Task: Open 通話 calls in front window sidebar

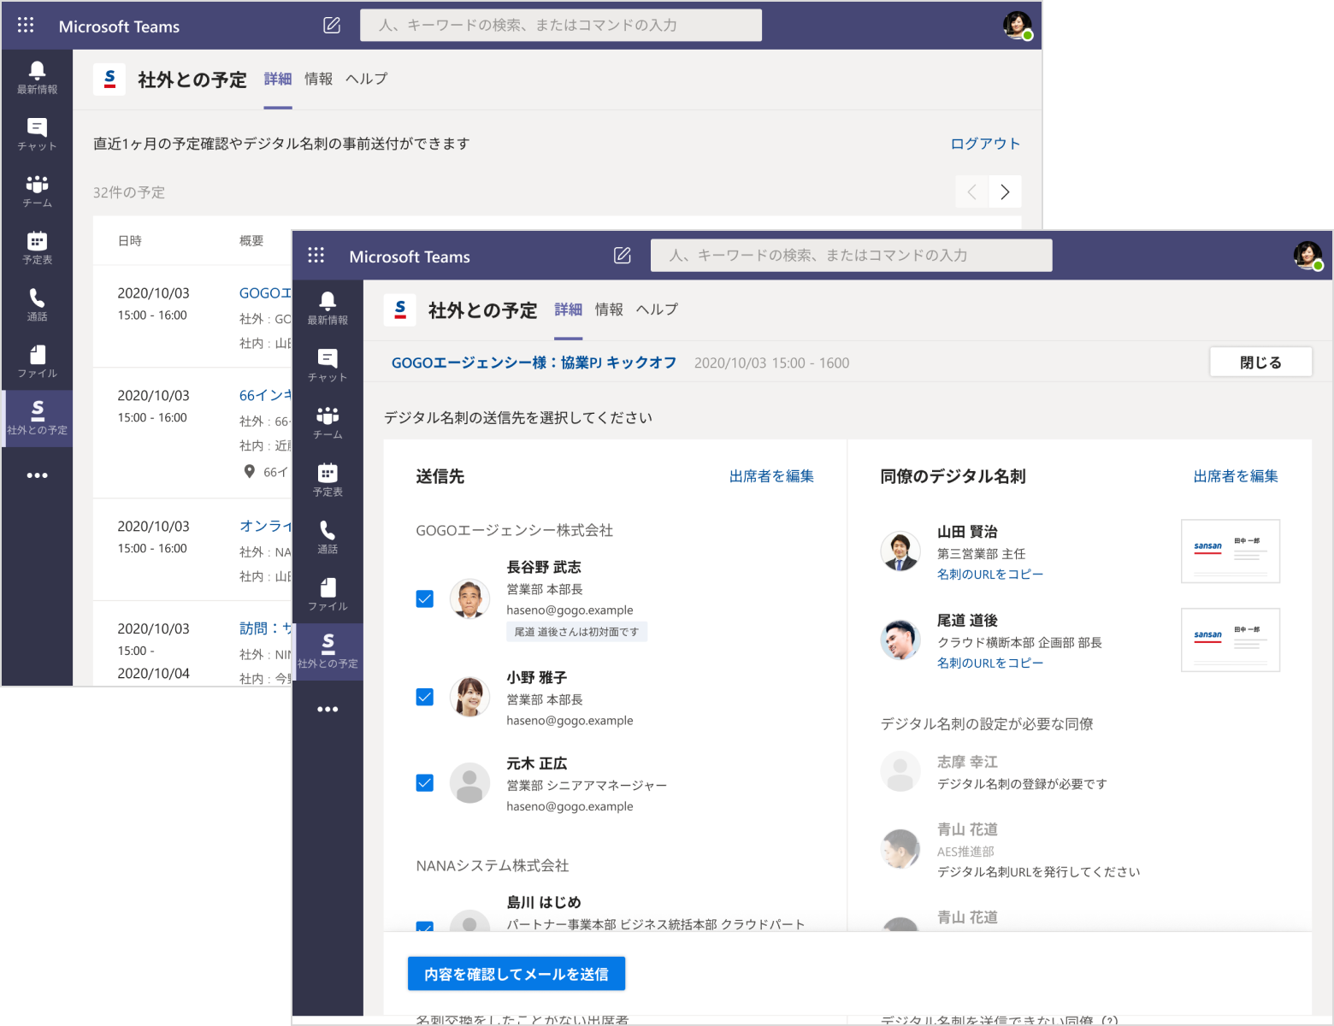Action: 328,538
